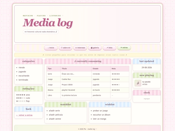
Task: Click the Libro type cell
Action: point(53,95)
